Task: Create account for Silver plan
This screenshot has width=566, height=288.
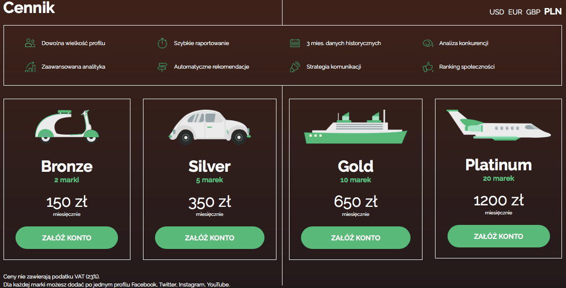Action: [210, 237]
